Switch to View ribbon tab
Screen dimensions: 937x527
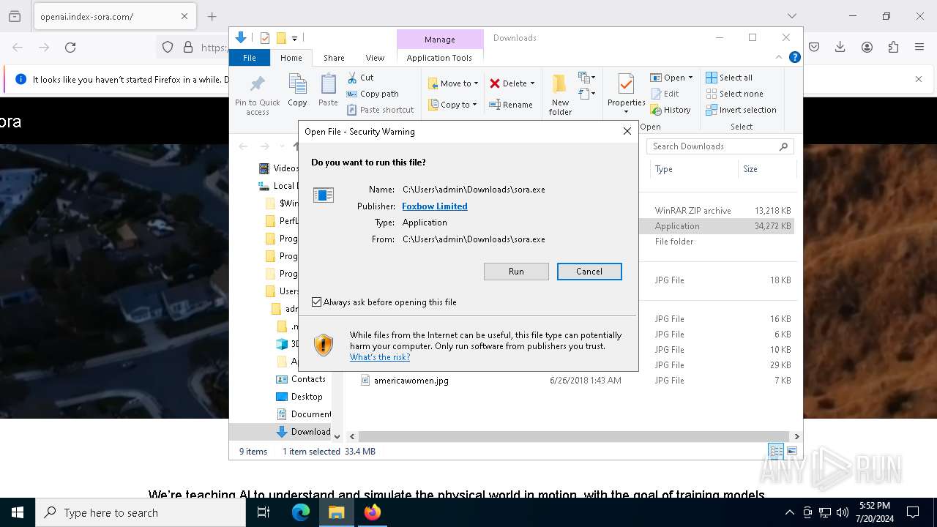(x=375, y=58)
